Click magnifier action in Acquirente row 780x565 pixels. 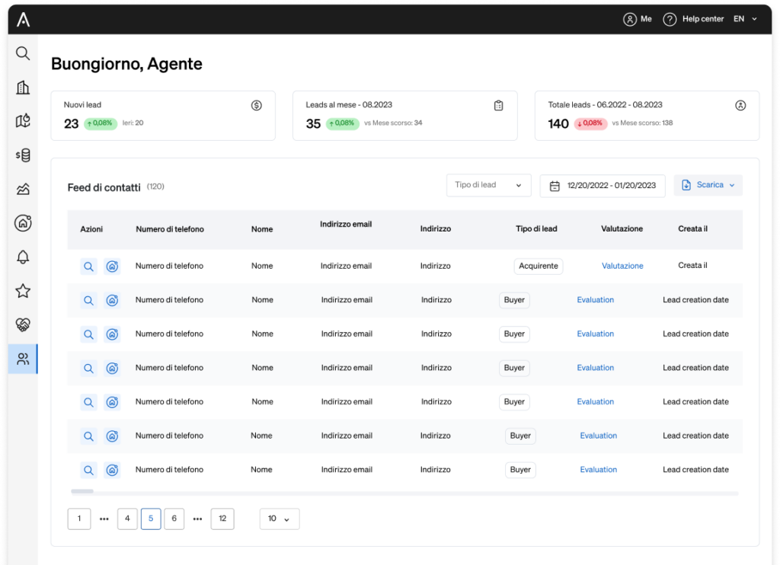[88, 267]
